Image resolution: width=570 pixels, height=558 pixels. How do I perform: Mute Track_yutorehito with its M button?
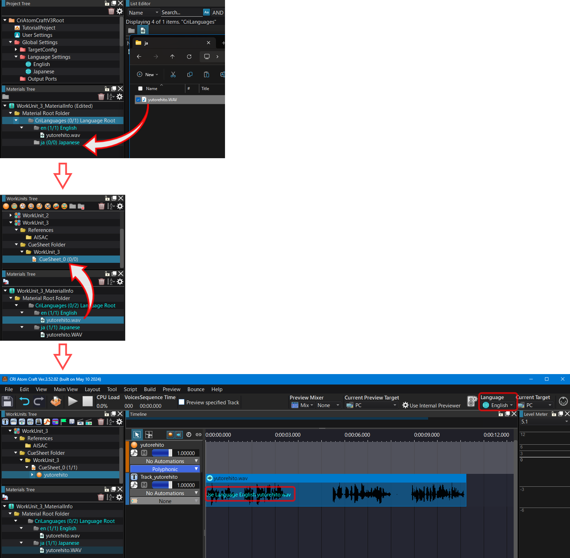144,485
